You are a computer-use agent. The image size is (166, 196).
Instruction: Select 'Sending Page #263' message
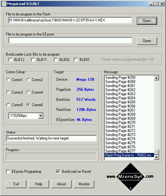click(129, 94)
